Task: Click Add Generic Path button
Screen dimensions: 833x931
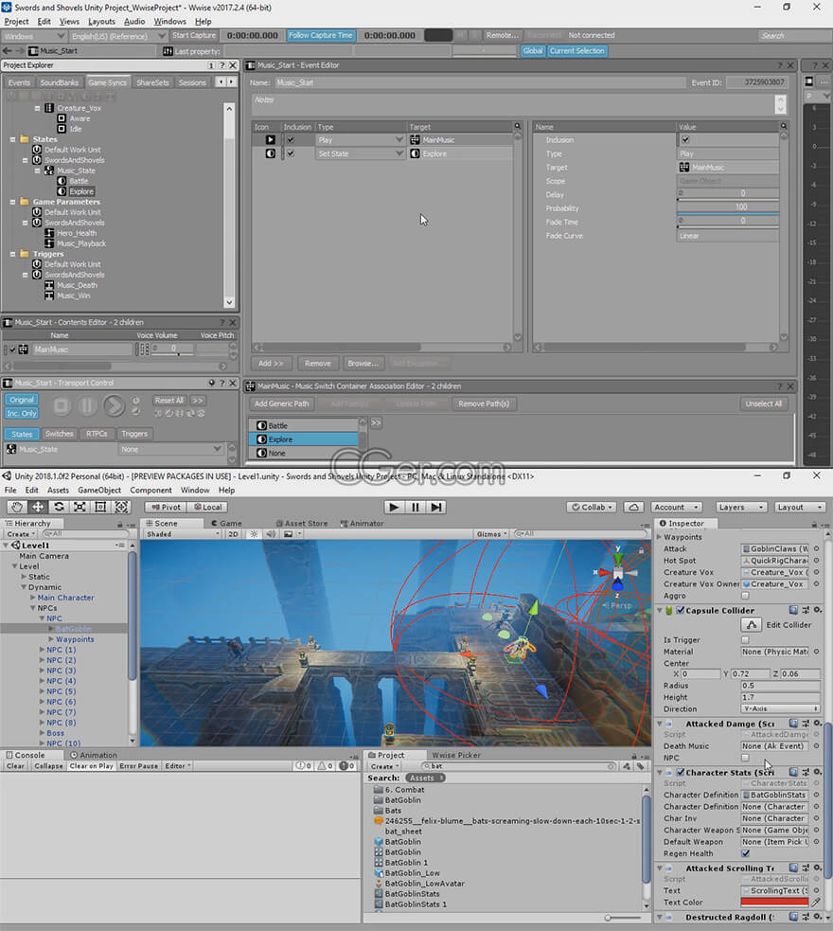Action: 282,403
